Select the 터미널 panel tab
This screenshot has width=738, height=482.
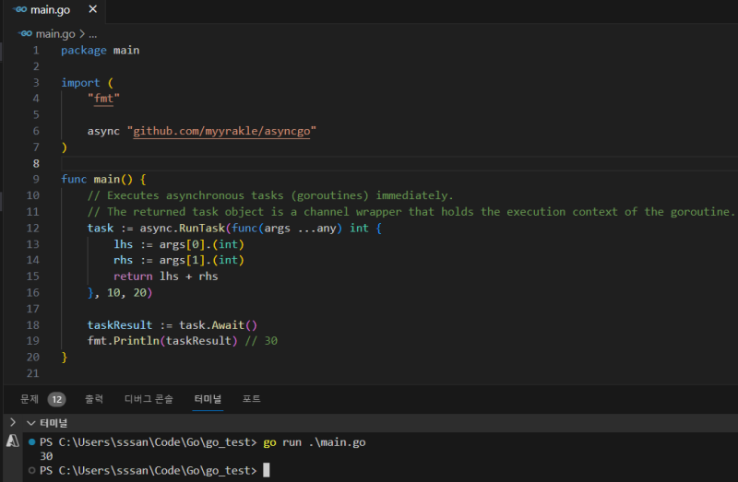coord(207,399)
